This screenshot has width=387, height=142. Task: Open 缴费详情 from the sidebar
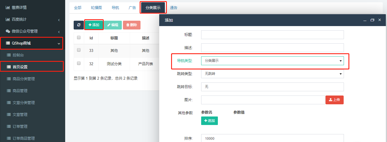click(x=21, y=7)
